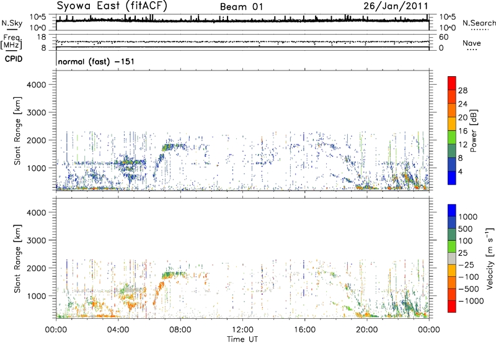
Task: Click the '4000' range tick of power panel
Action: (37, 85)
